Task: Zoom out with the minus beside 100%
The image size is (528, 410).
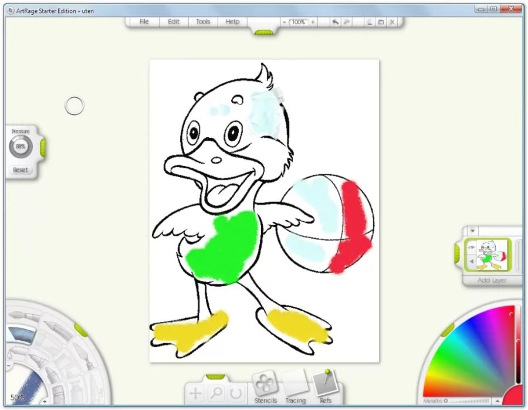Action: (284, 22)
